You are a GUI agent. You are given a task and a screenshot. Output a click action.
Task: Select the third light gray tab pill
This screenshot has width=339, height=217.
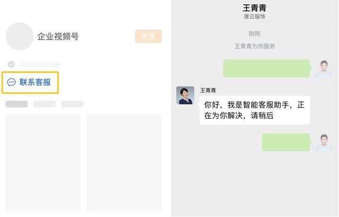coord(73,104)
